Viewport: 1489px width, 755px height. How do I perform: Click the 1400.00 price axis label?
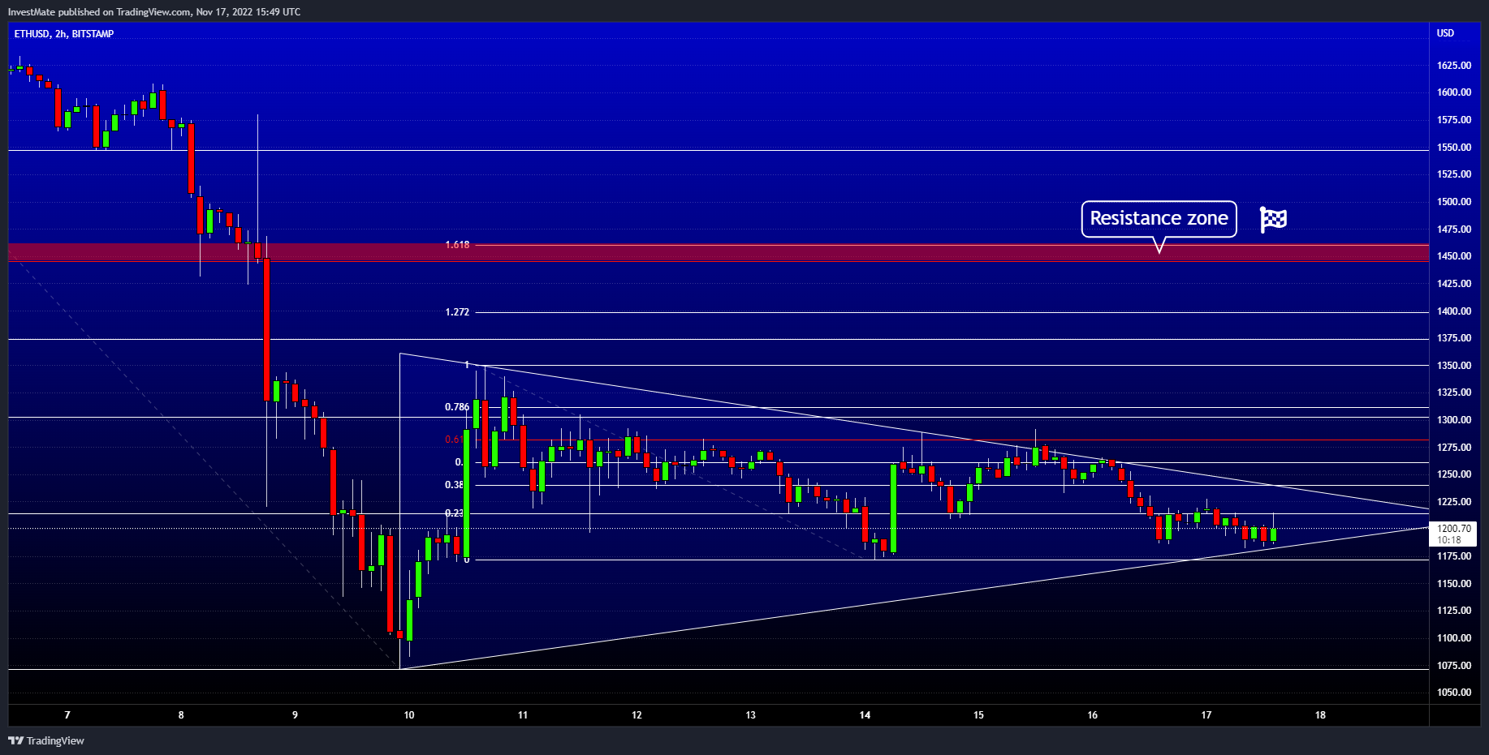(1453, 311)
